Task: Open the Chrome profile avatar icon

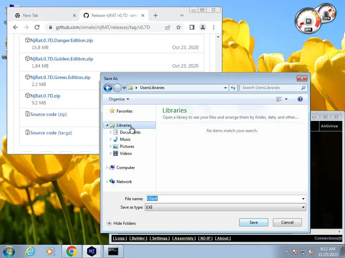Action: 202,27
